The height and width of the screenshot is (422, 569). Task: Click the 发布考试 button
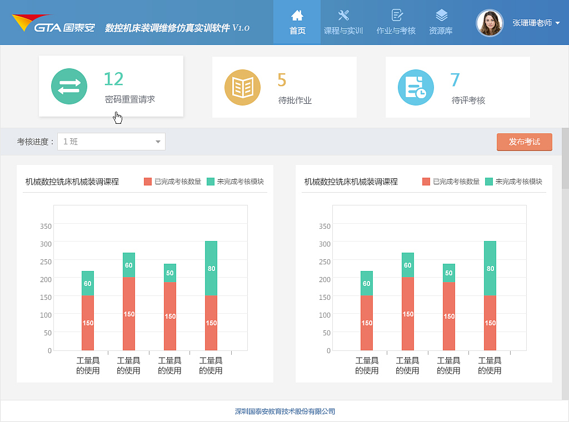pos(525,142)
